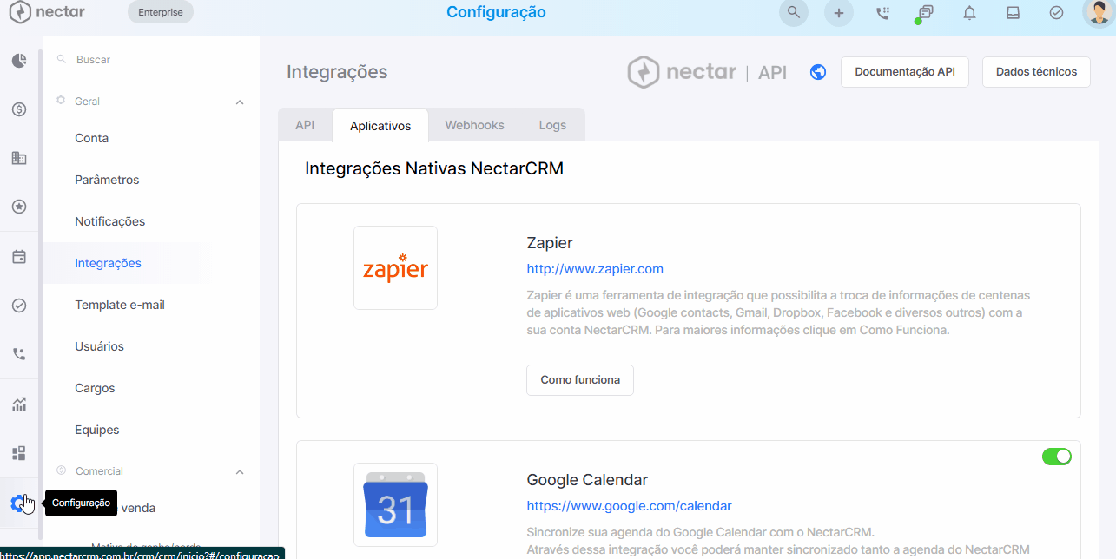Open the notifications bell

pos(970,12)
